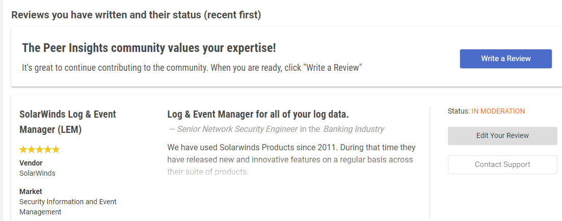Click the Vendor field label
This screenshot has height=221, width=562.
pyautogui.click(x=31, y=163)
